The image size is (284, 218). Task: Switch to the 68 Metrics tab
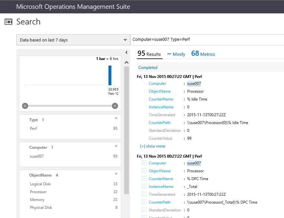point(203,54)
